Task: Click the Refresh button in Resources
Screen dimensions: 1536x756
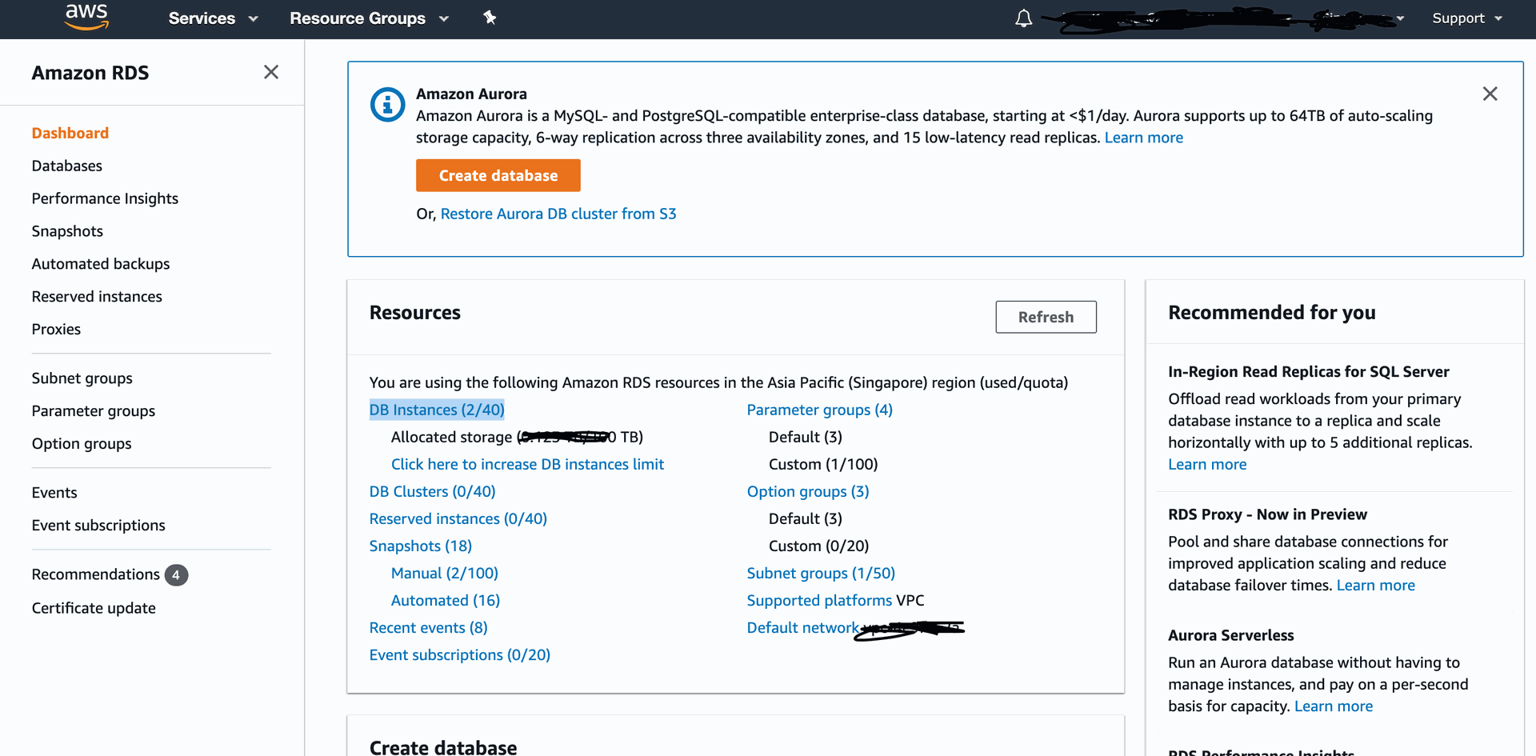Action: pyautogui.click(x=1046, y=317)
